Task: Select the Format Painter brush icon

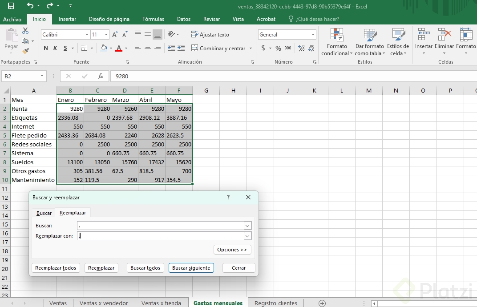Action: pyautogui.click(x=25, y=51)
